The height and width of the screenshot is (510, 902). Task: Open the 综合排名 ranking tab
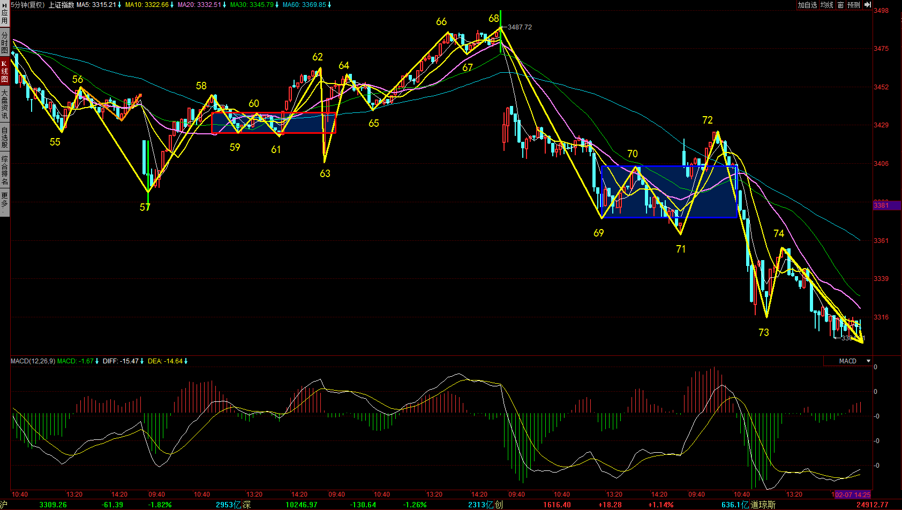click(x=4, y=170)
